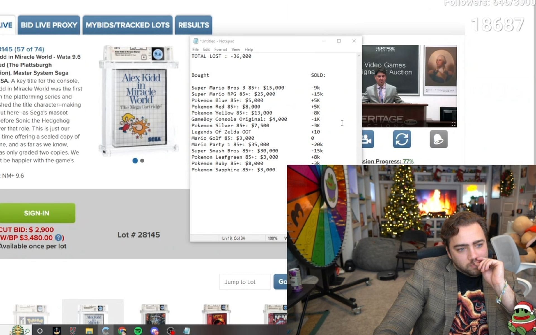Click the lot number link '(57 of 74)'

[x=29, y=49]
